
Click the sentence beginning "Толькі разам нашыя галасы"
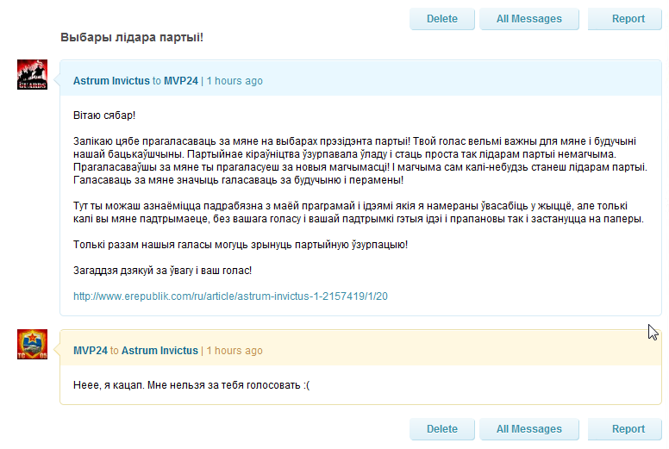tap(241, 245)
